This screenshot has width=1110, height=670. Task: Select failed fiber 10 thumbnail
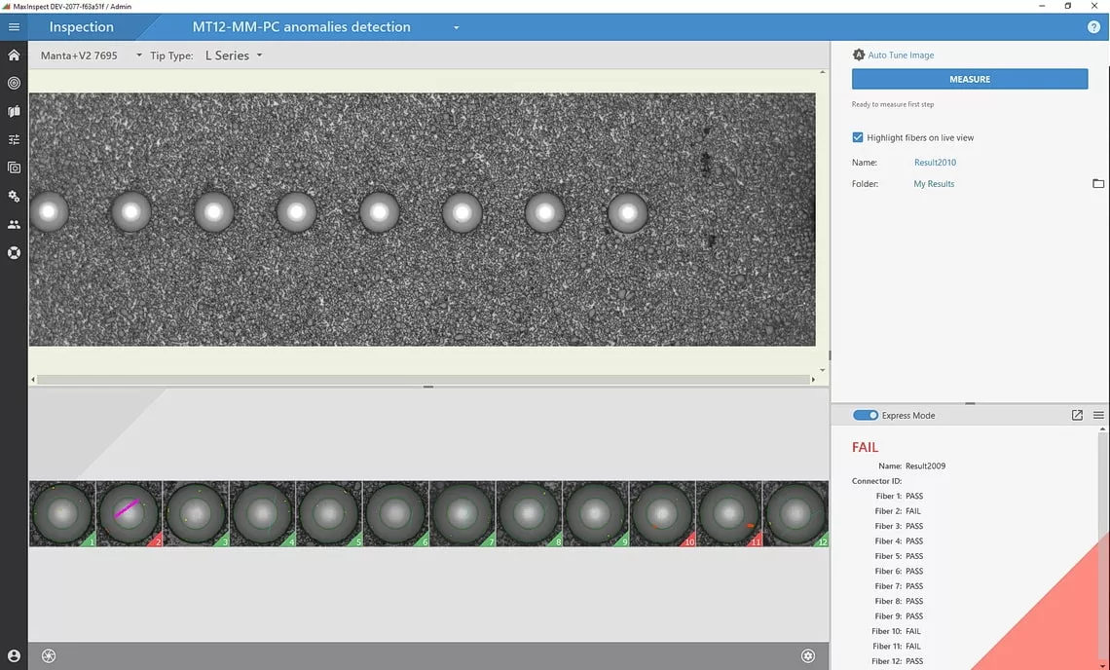pos(663,513)
